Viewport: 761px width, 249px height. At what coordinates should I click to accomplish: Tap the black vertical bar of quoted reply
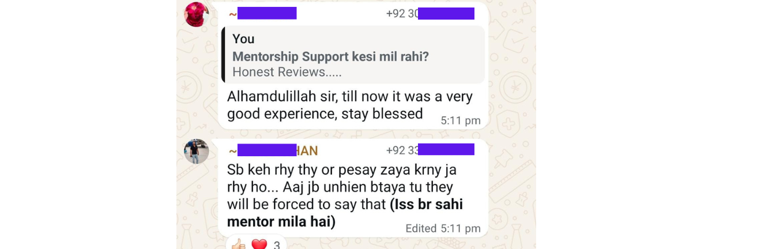223,55
